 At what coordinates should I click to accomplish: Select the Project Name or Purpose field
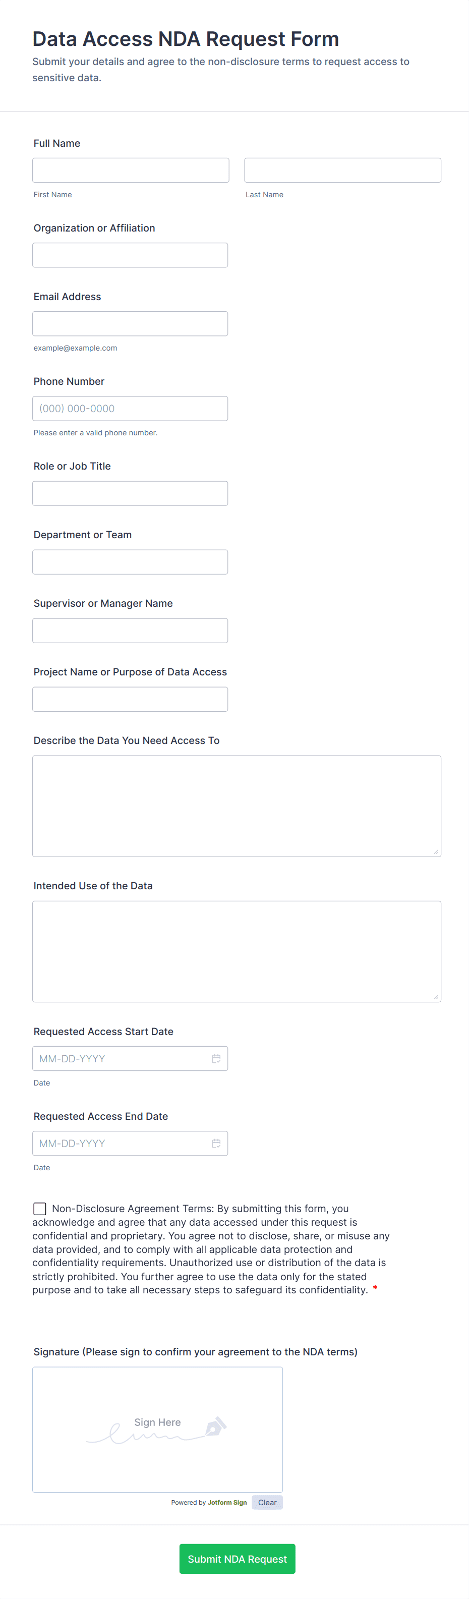pos(130,699)
